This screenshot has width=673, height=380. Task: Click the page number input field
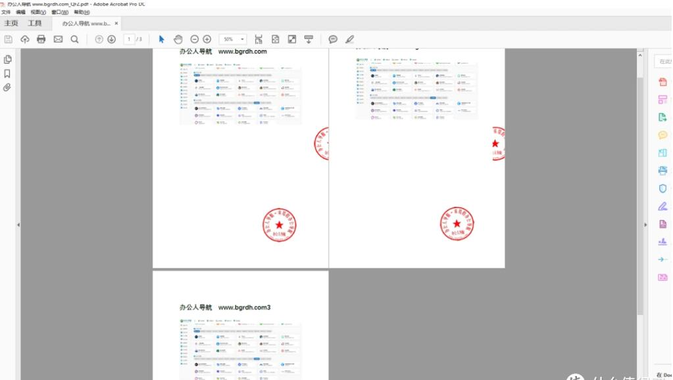(128, 39)
